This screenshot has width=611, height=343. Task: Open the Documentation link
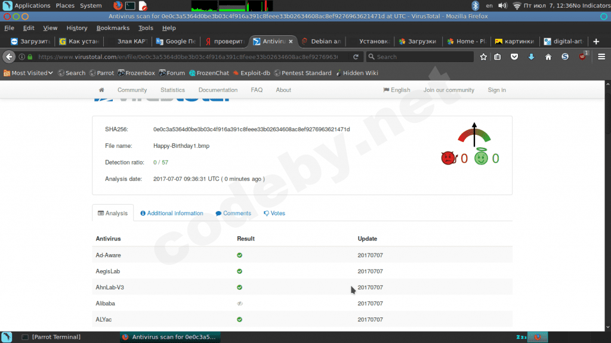tap(218, 90)
